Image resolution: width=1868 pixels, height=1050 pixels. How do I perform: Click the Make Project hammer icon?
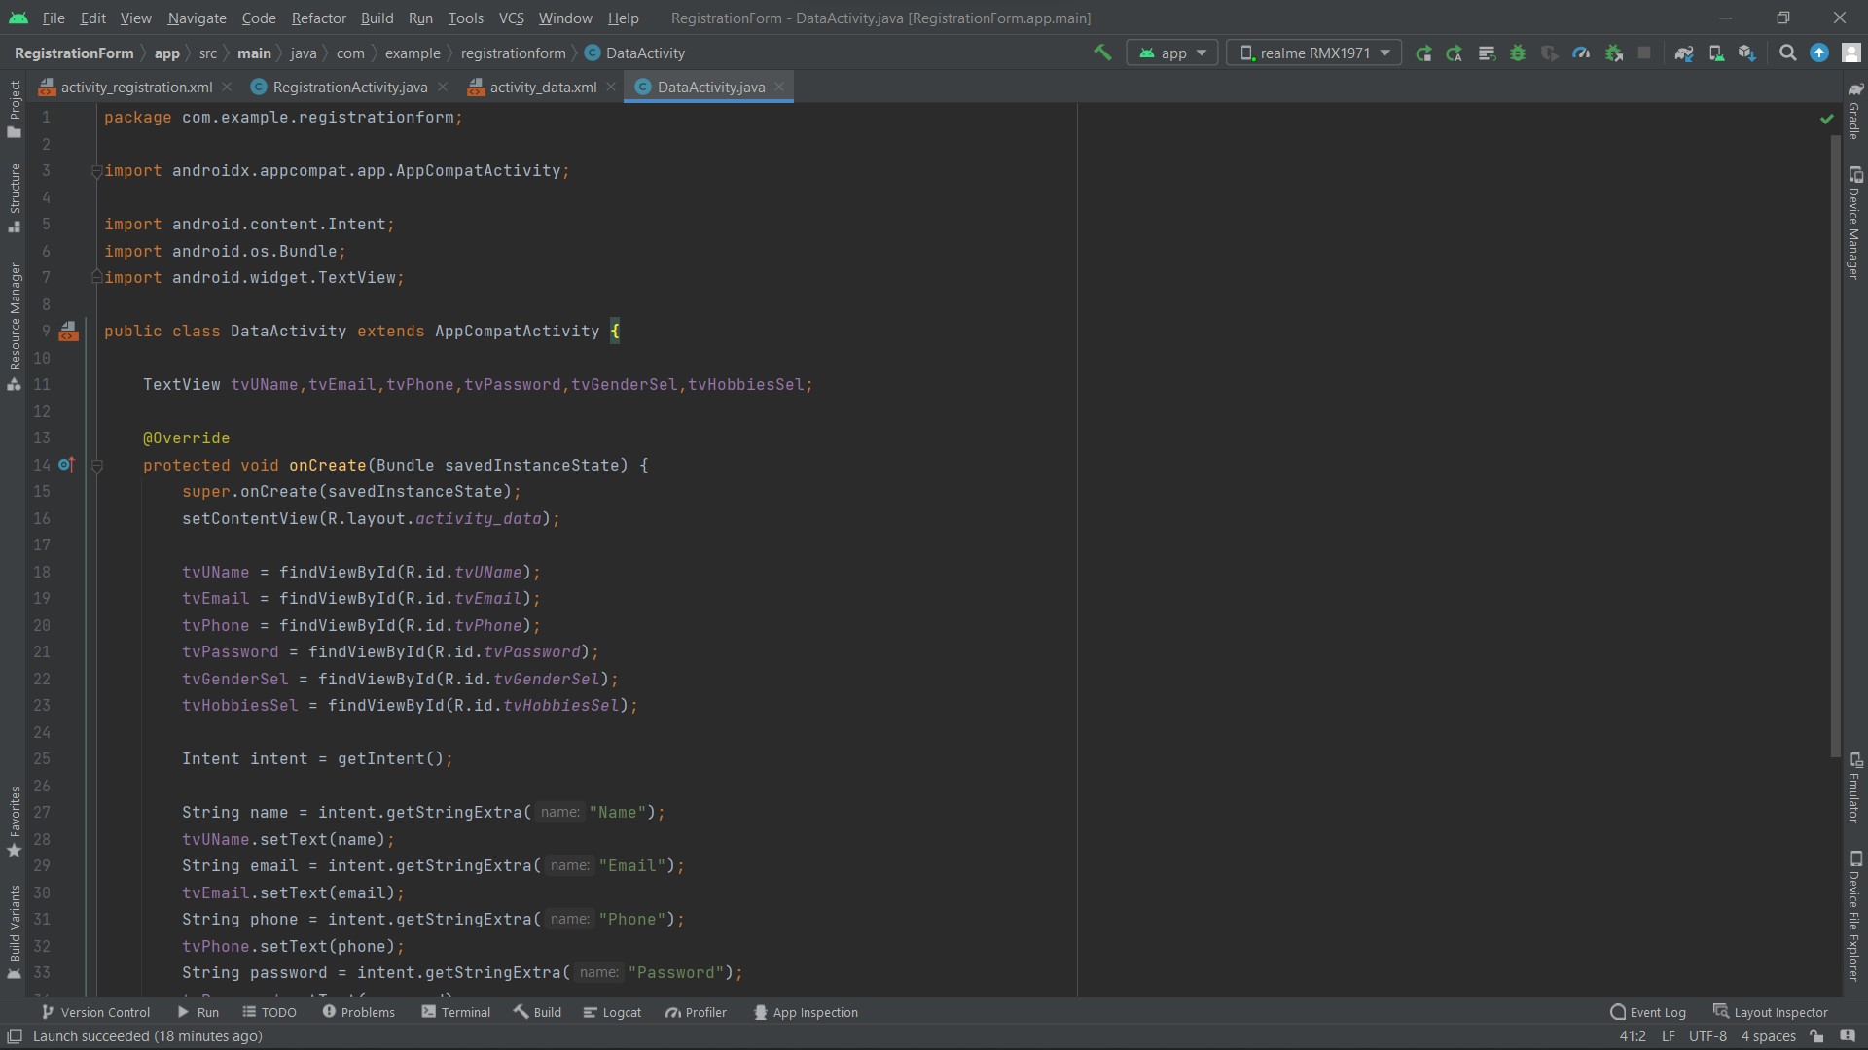(1102, 52)
